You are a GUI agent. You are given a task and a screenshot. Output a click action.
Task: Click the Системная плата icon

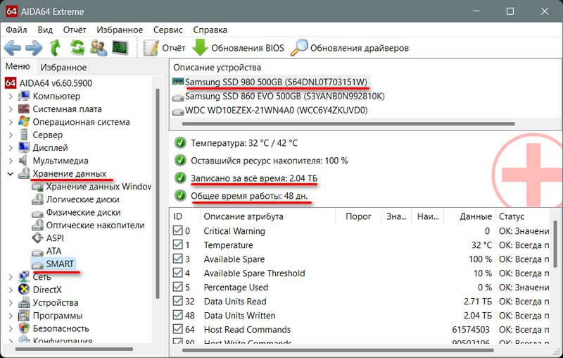click(x=24, y=109)
